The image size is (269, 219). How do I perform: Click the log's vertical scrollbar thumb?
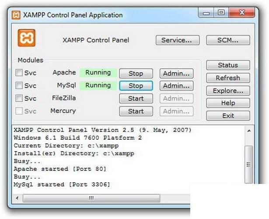[248, 164]
